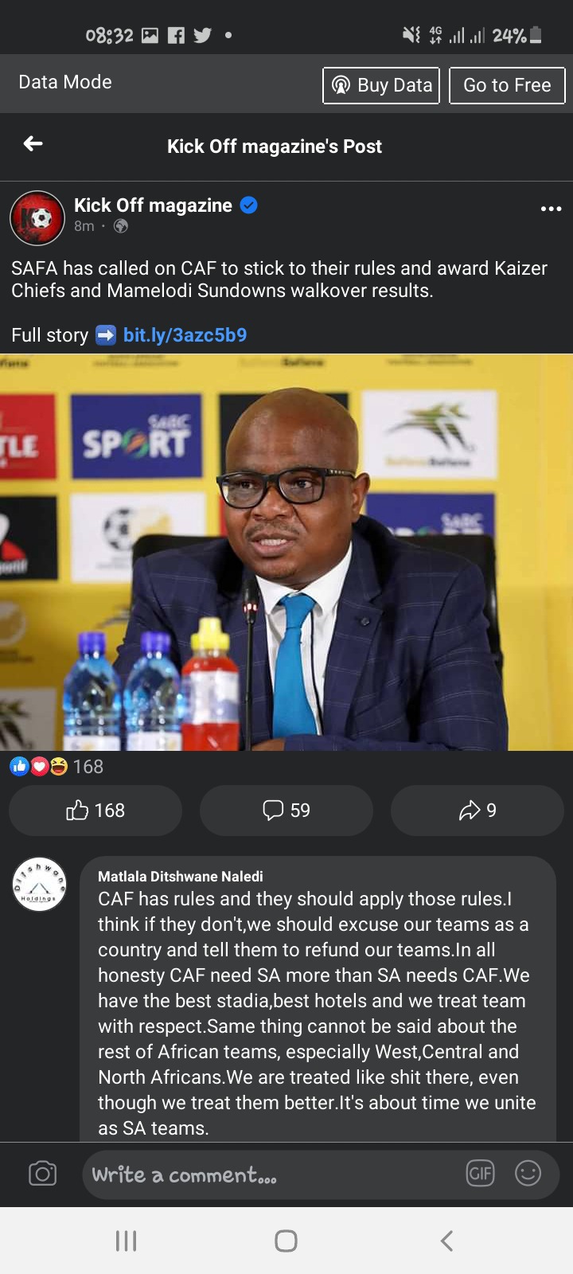Like the post with 168 likes
Screen dimensions: 573x1274
pos(95,811)
